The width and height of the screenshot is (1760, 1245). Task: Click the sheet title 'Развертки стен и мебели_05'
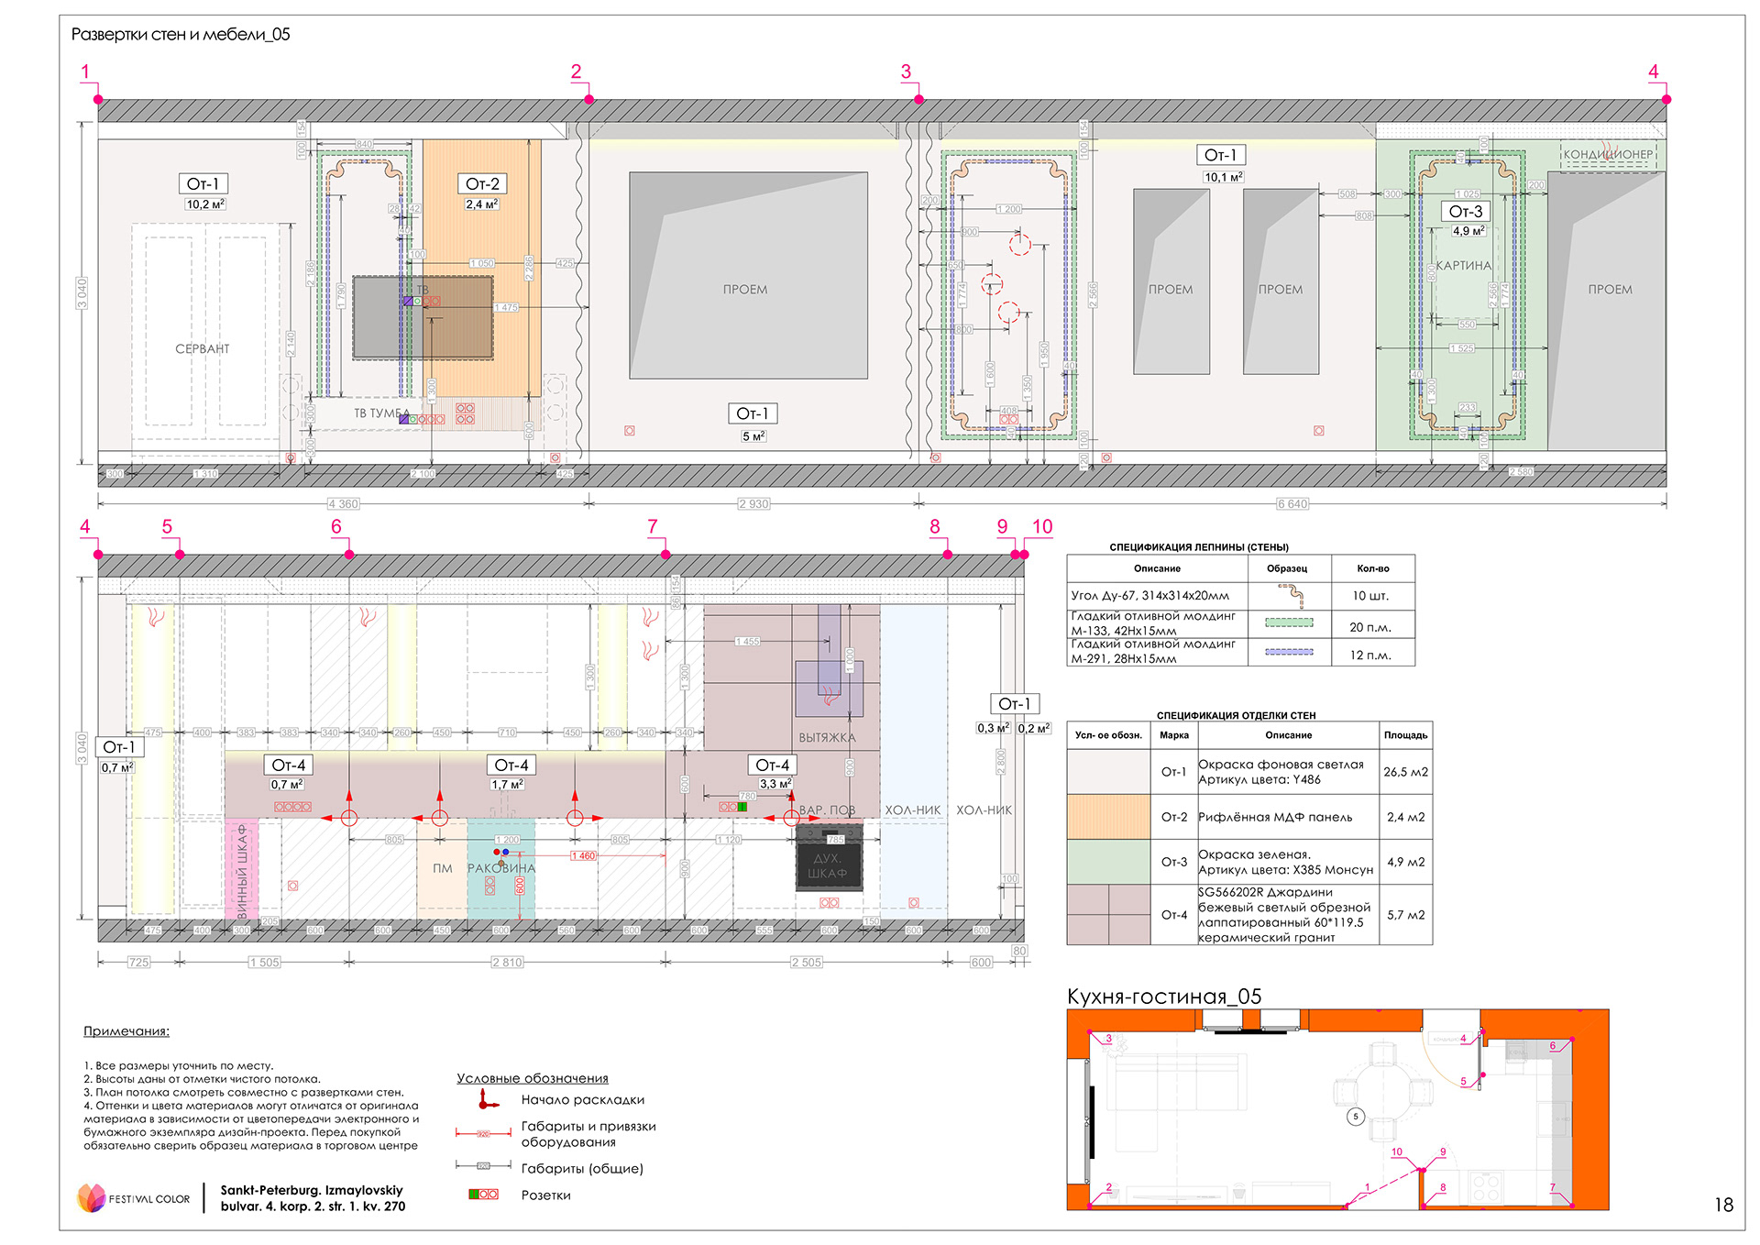(x=181, y=35)
